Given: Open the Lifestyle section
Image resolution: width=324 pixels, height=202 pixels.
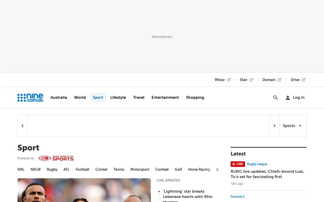Looking at the screenshot, I should coord(118,98).
